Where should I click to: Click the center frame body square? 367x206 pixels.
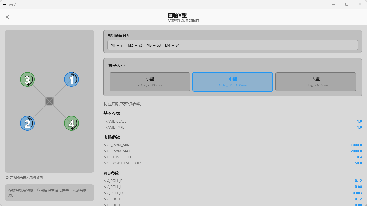[x=50, y=101]
